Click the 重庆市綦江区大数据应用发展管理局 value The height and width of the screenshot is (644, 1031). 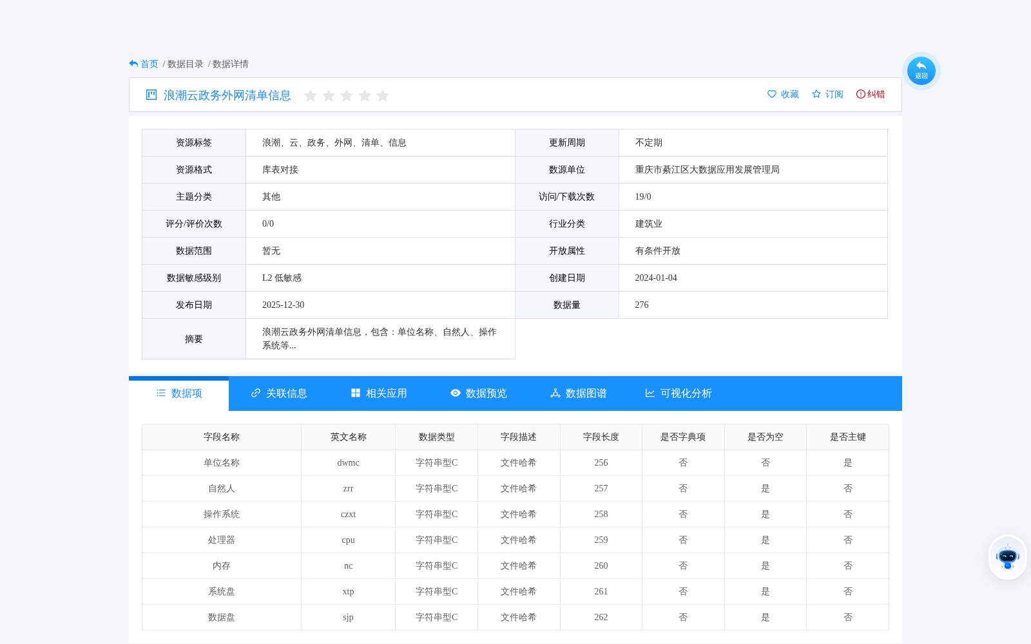[x=708, y=169]
